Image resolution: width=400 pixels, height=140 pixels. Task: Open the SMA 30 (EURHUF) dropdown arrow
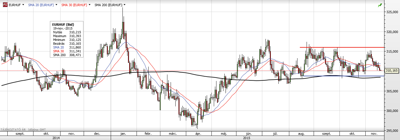click(89, 5)
